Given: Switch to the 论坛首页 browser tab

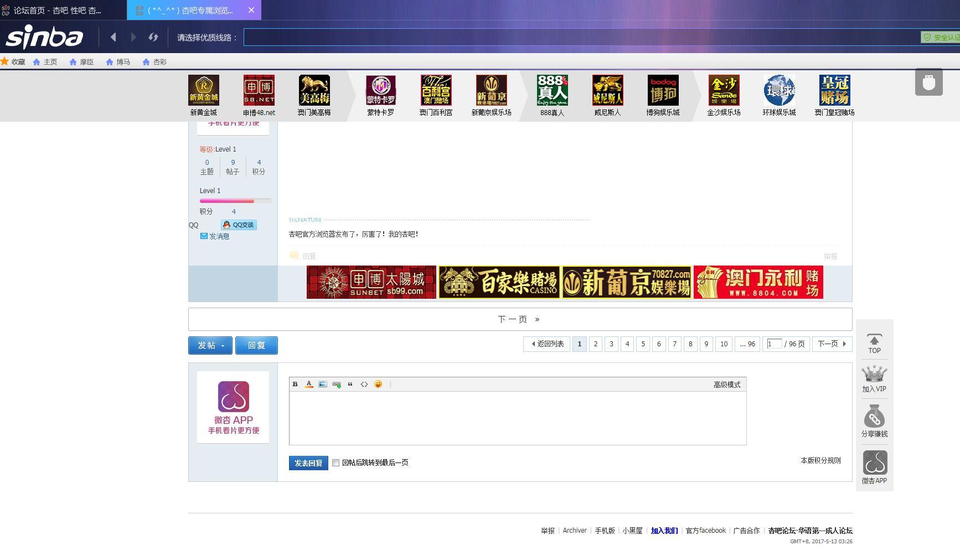Looking at the screenshot, I should click(63, 10).
